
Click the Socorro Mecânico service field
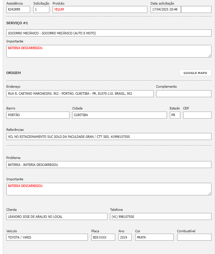[x=109, y=33]
